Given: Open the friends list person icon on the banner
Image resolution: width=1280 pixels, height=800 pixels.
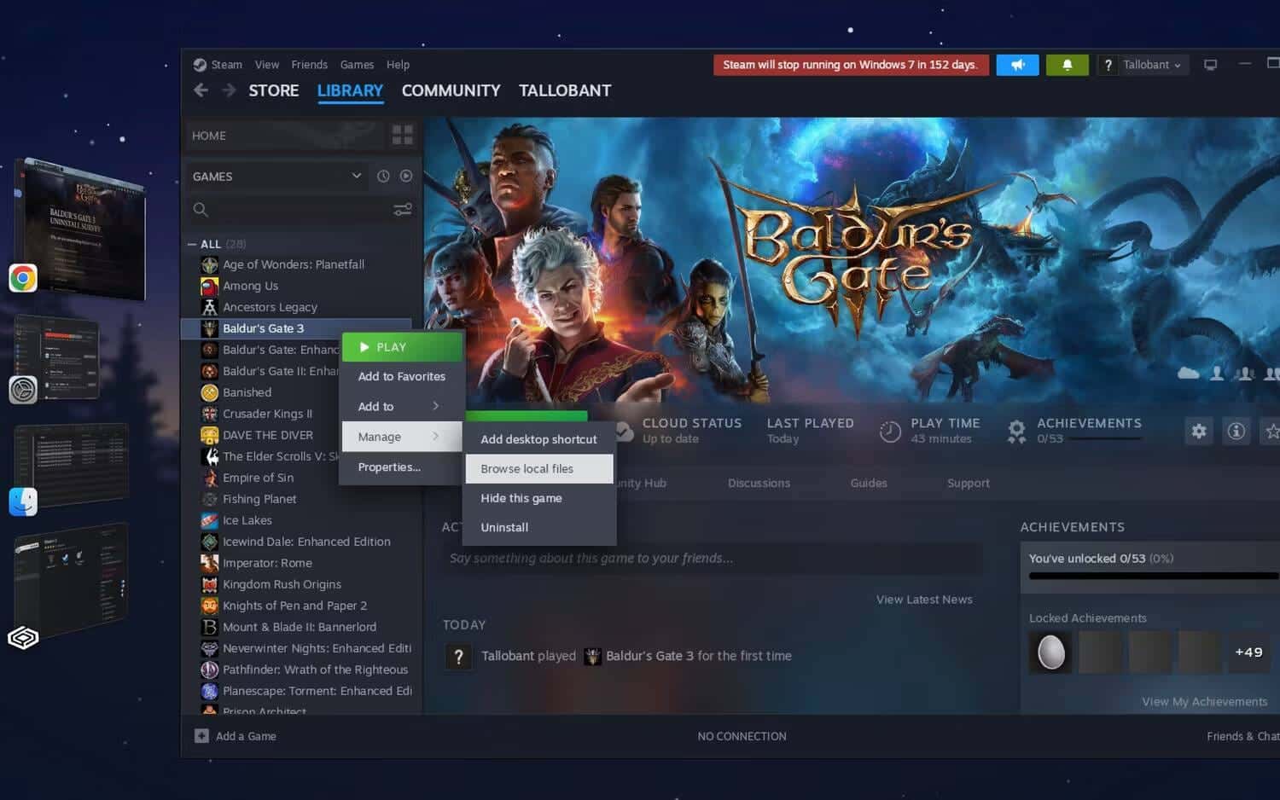Looking at the screenshot, I should pyautogui.click(x=1215, y=374).
